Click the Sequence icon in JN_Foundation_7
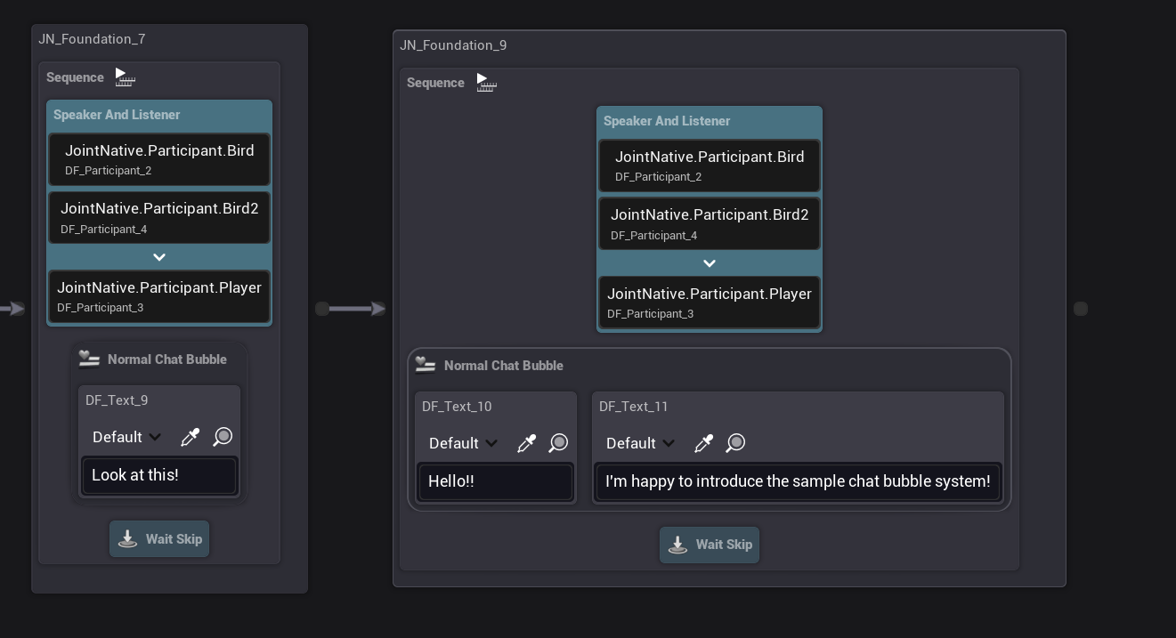 (x=125, y=77)
